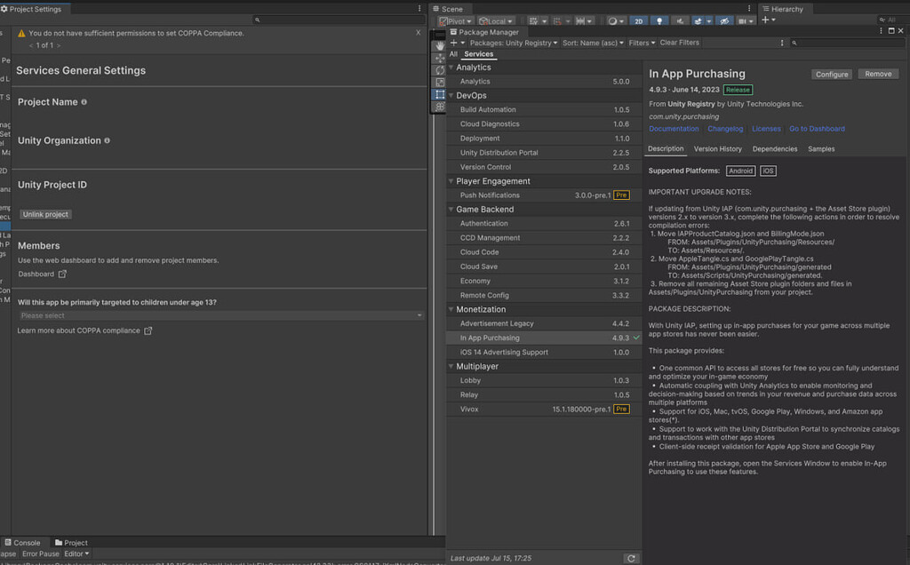Open the Services tab in Package Manager
The height and width of the screenshot is (565, 910).
coord(479,53)
